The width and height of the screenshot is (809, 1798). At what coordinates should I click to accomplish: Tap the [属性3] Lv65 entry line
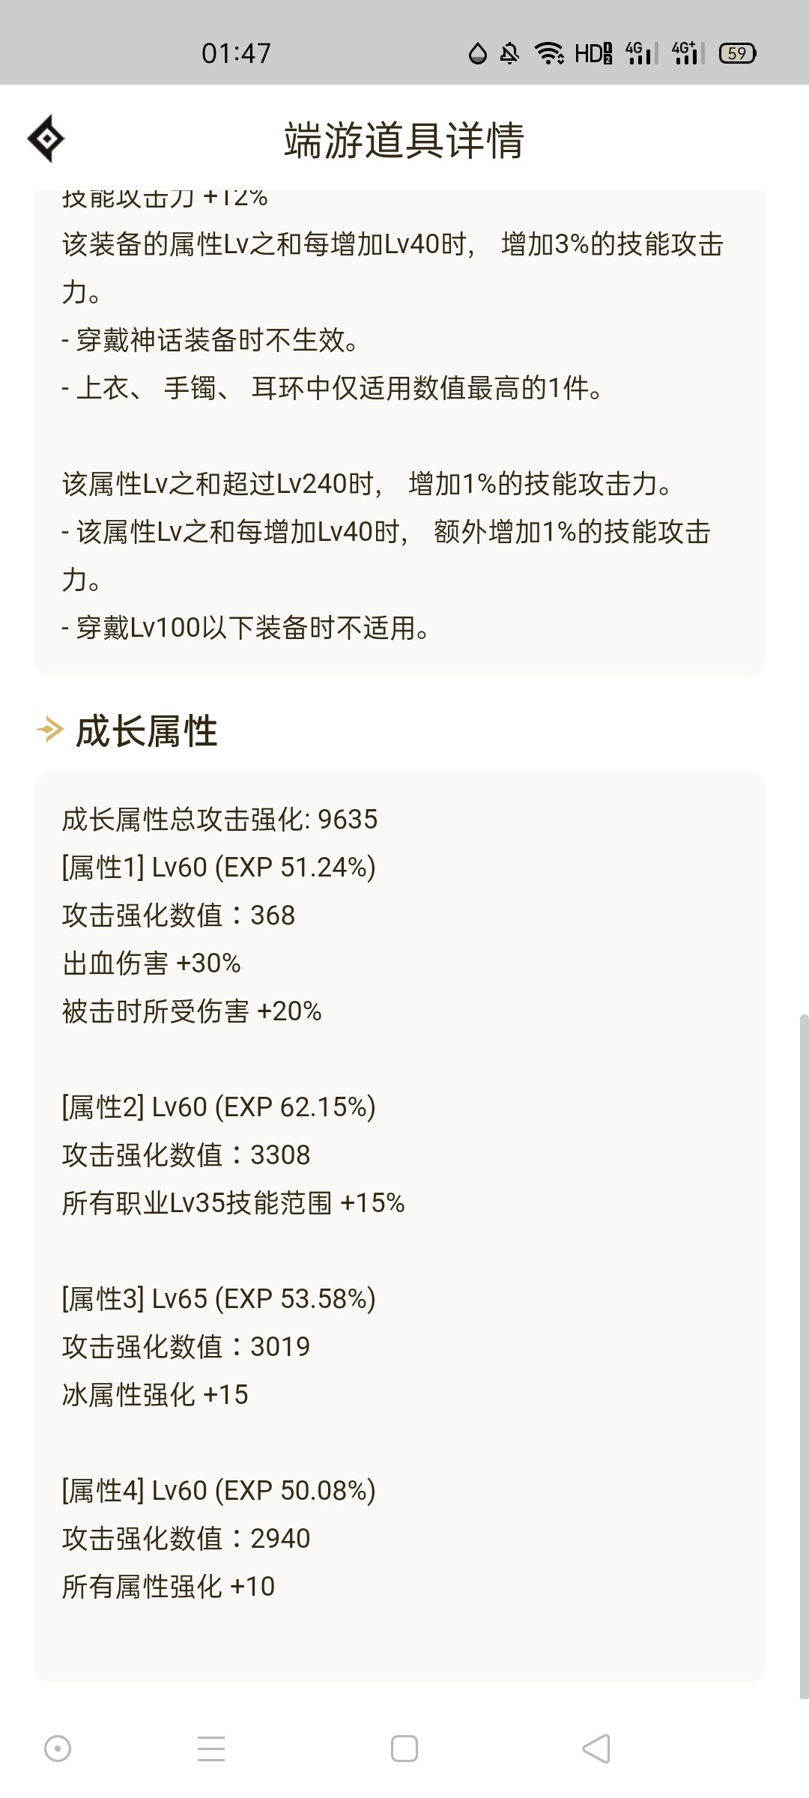[219, 1299]
